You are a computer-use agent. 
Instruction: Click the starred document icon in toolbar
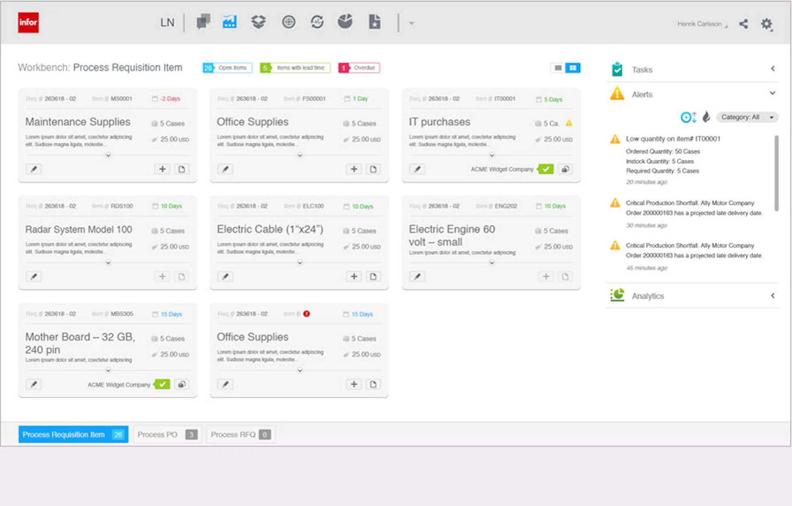pos(374,22)
